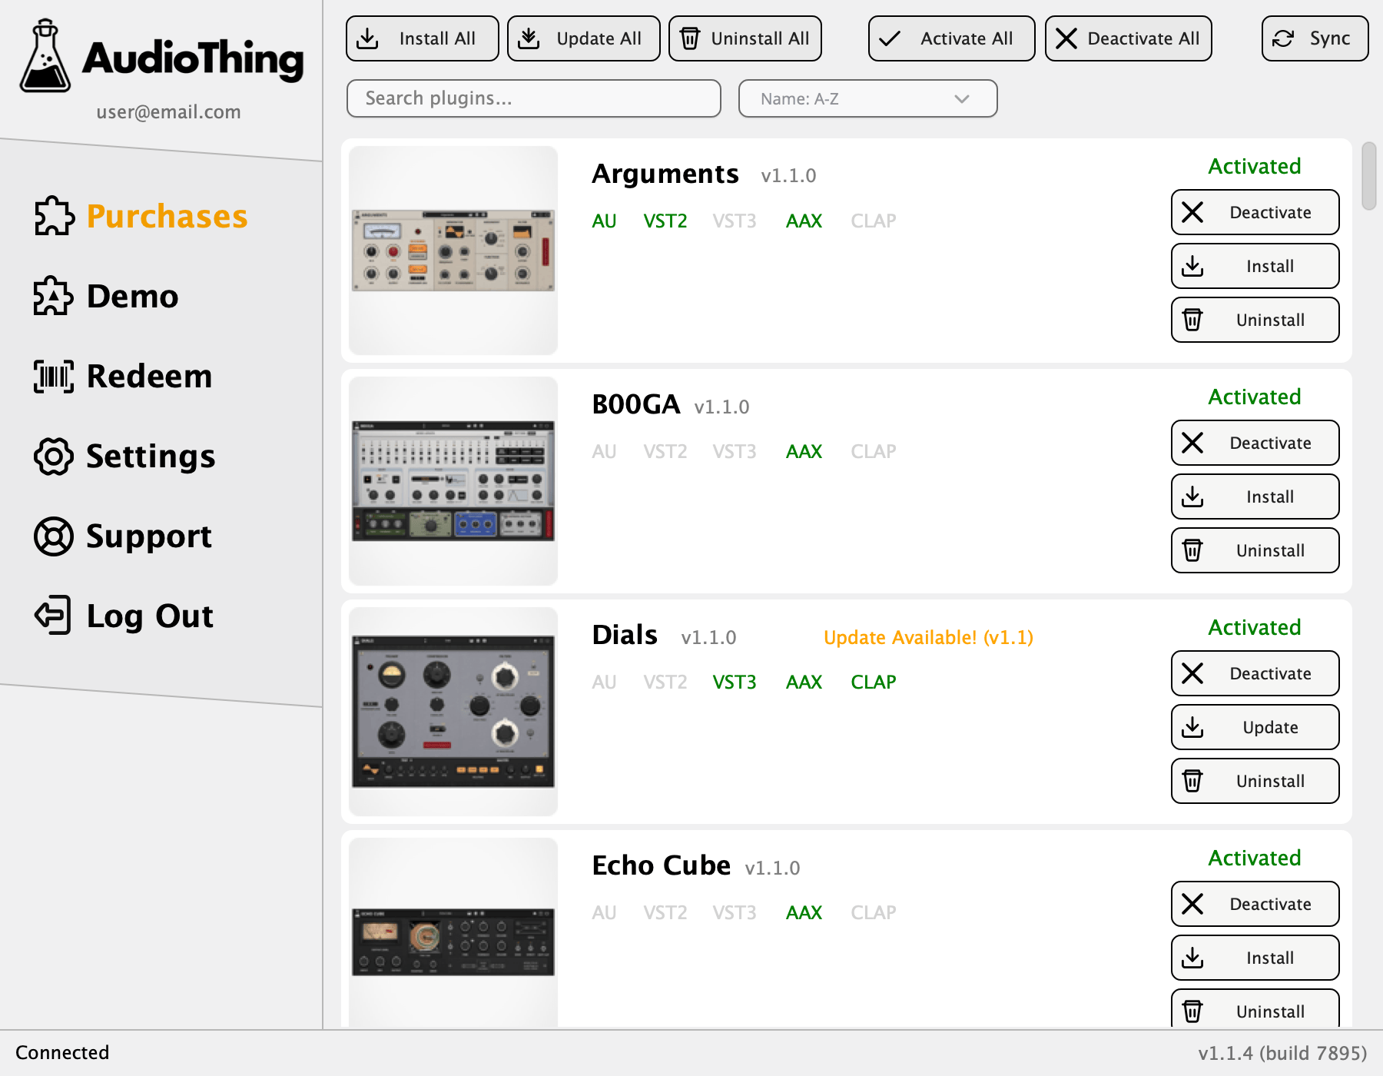Click the Sync refresh icon
Viewport: 1383px width, 1076px height.
click(x=1283, y=38)
